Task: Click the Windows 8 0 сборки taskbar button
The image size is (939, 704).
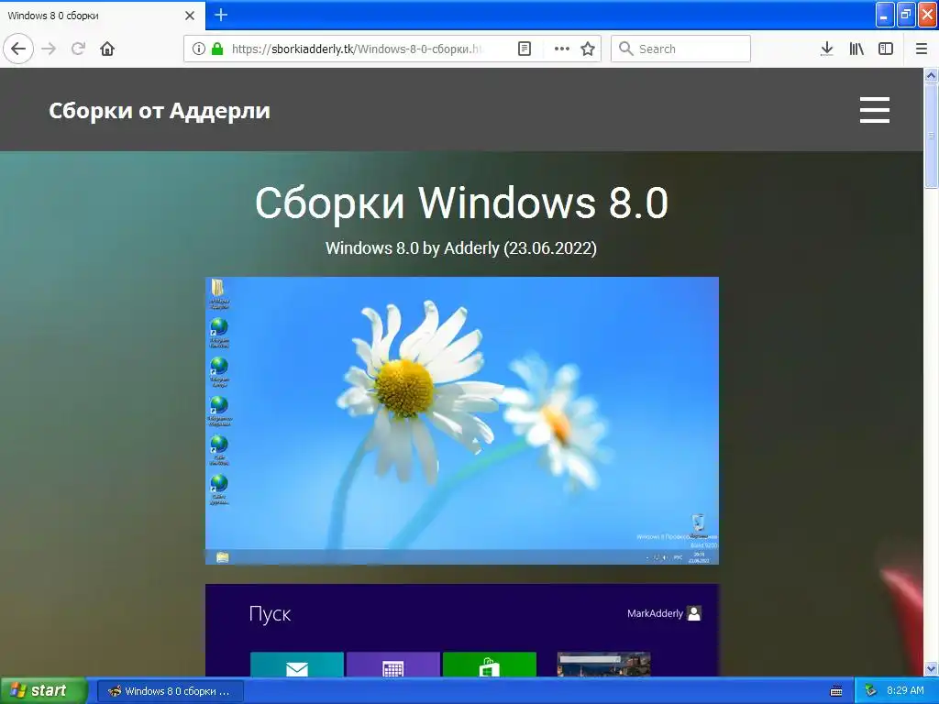Action: (x=170, y=691)
